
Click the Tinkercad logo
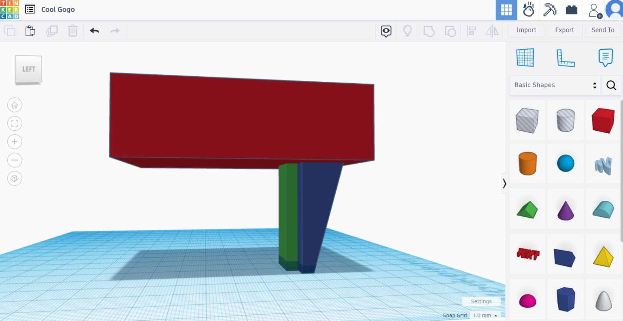[x=10, y=10]
